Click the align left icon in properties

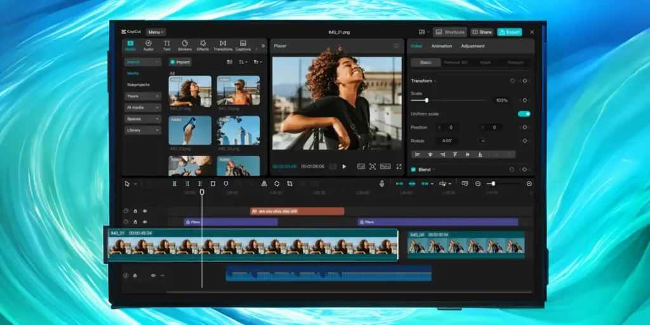coord(418,154)
